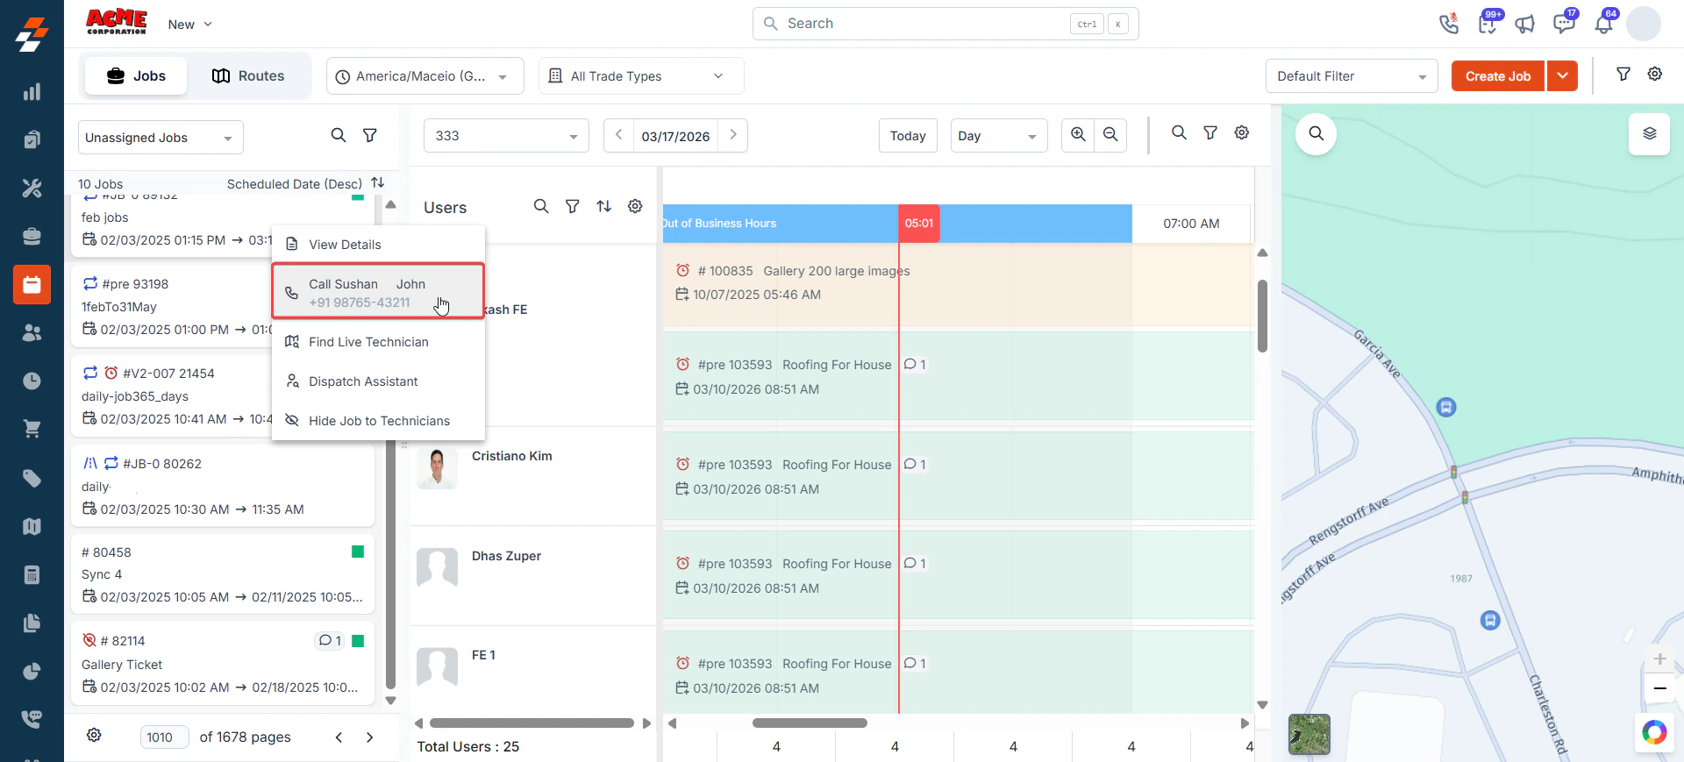Click the Today button
1684x762 pixels.
[907, 136]
